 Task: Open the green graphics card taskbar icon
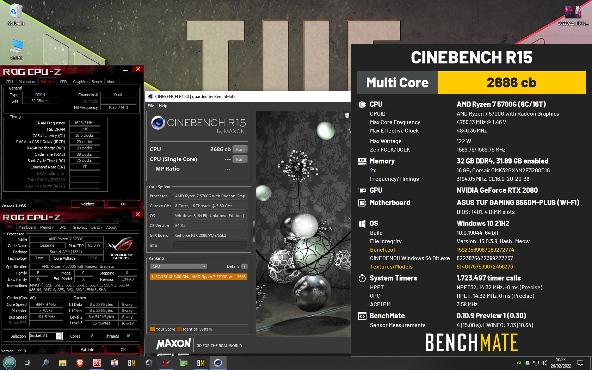[184, 363]
